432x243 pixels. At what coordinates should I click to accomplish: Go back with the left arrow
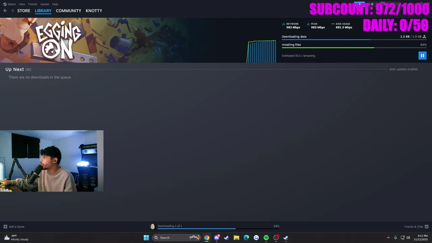click(x=5, y=11)
